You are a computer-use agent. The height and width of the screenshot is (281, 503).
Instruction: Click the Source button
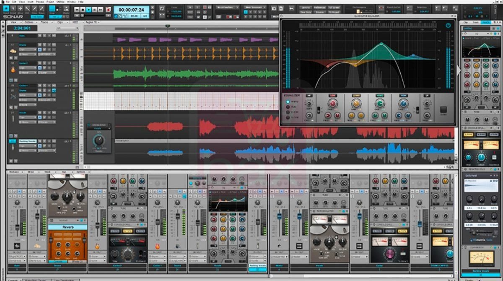click(x=320, y=12)
